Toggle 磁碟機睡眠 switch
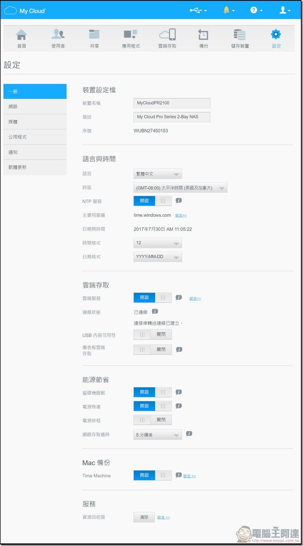The image size is (303, 546). click(153, 392)
